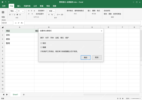The image size is (142, 100).
Task: Click the fx insert function icon
Action: tap(22, 23)
